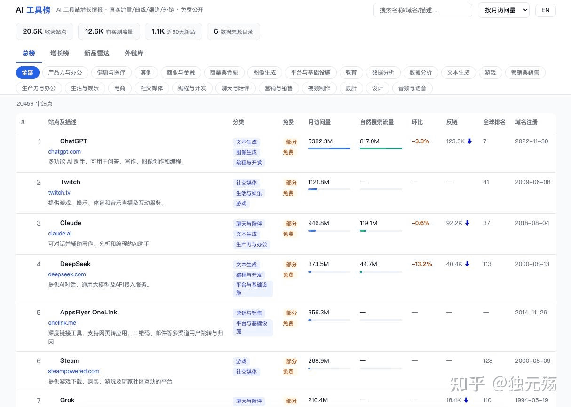
Task: Filter by 文本生成 category chip
Action: [458, 72]
